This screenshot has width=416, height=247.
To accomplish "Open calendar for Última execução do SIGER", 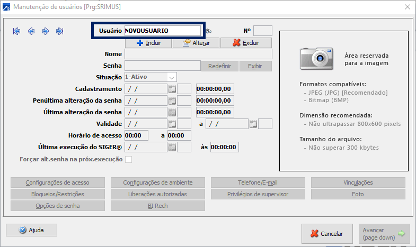I will (172, 147).
